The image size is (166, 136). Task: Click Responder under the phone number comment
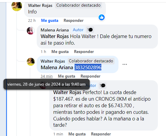pos(91,76)
